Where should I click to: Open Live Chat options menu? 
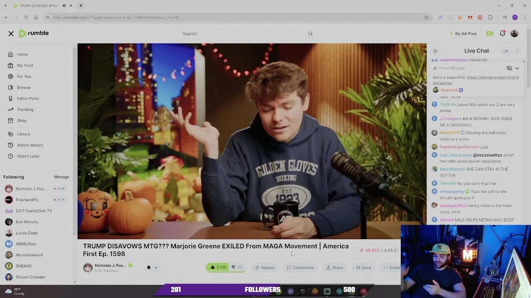pyautogui.click(x=517, y=51)
